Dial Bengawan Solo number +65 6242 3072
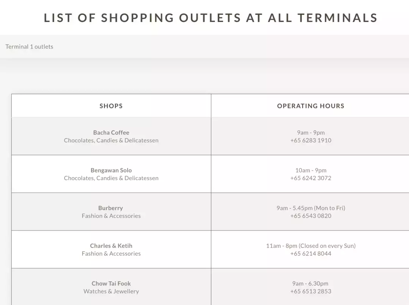The height and width of the screenshot is (305, 409). (x=311, y=178)
